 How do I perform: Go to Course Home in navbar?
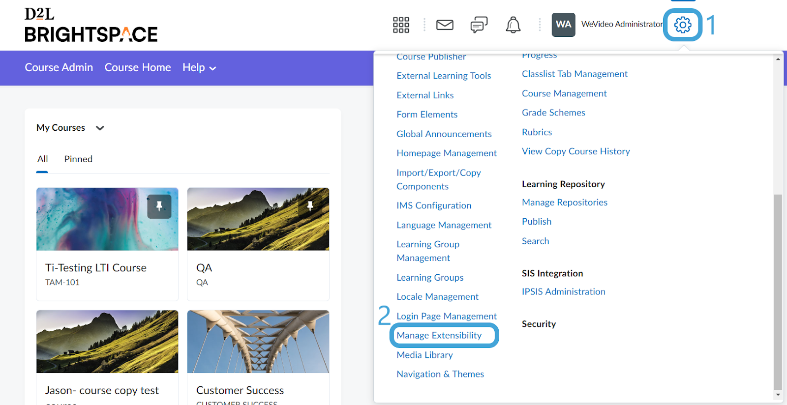tap(138, 67)
